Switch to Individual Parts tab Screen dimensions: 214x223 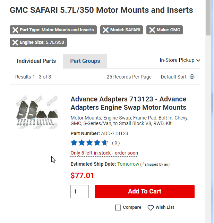pyautogui.click(x=36, y=61)
